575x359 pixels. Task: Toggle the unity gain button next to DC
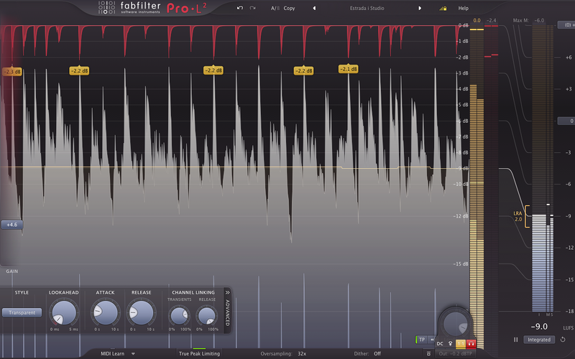pos(451,344)
